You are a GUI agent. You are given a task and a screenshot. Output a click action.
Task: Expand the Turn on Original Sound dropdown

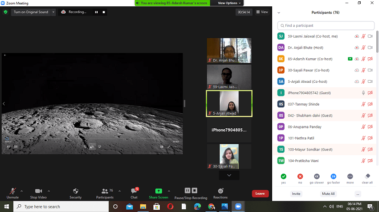click(53, 12)
